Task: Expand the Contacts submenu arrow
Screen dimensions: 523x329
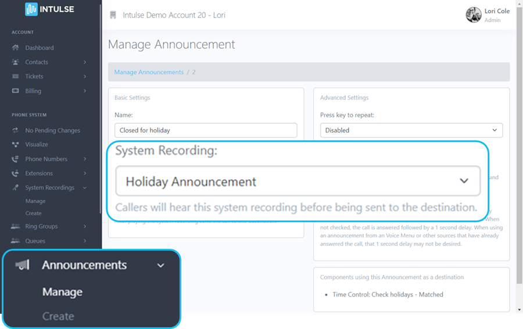Action: click(85, 62)
